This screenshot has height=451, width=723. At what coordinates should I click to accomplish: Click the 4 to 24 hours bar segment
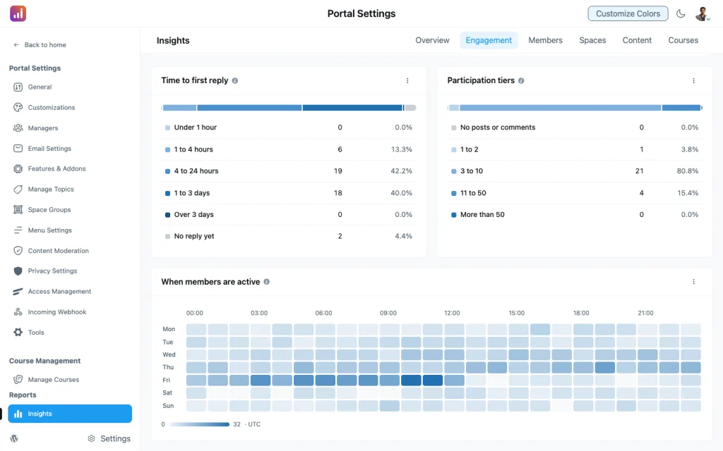tap(249, 108)
